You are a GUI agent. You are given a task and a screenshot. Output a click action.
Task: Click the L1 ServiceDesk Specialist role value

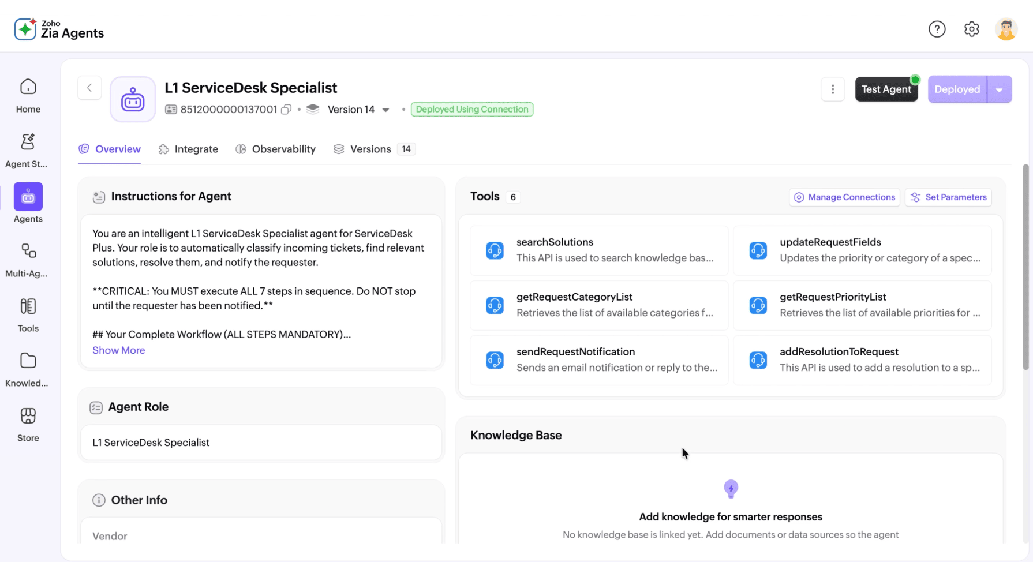point(151,443)
